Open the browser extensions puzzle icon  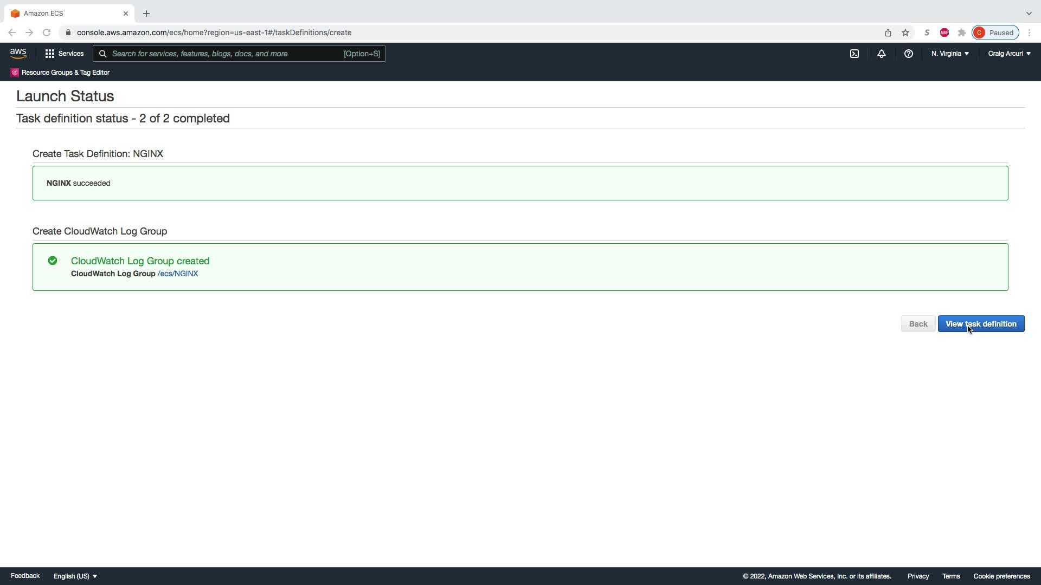click(961, 32)
